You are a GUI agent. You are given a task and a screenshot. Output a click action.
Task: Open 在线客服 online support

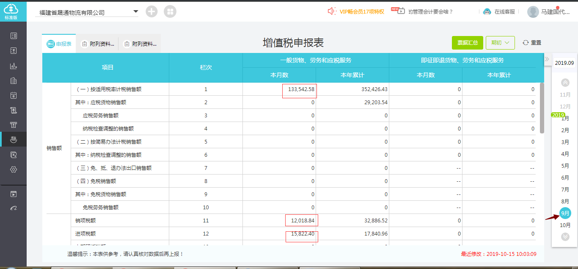pyautogui.click(x=499, y=12)
